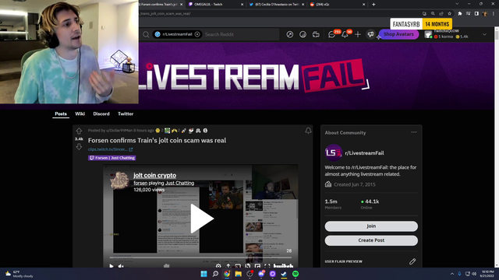Open clip settings gear icon
Screen dimensions: 499x280
click(218, 266)
